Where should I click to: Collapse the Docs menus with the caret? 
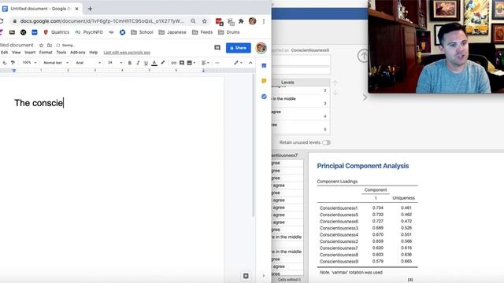250,63
